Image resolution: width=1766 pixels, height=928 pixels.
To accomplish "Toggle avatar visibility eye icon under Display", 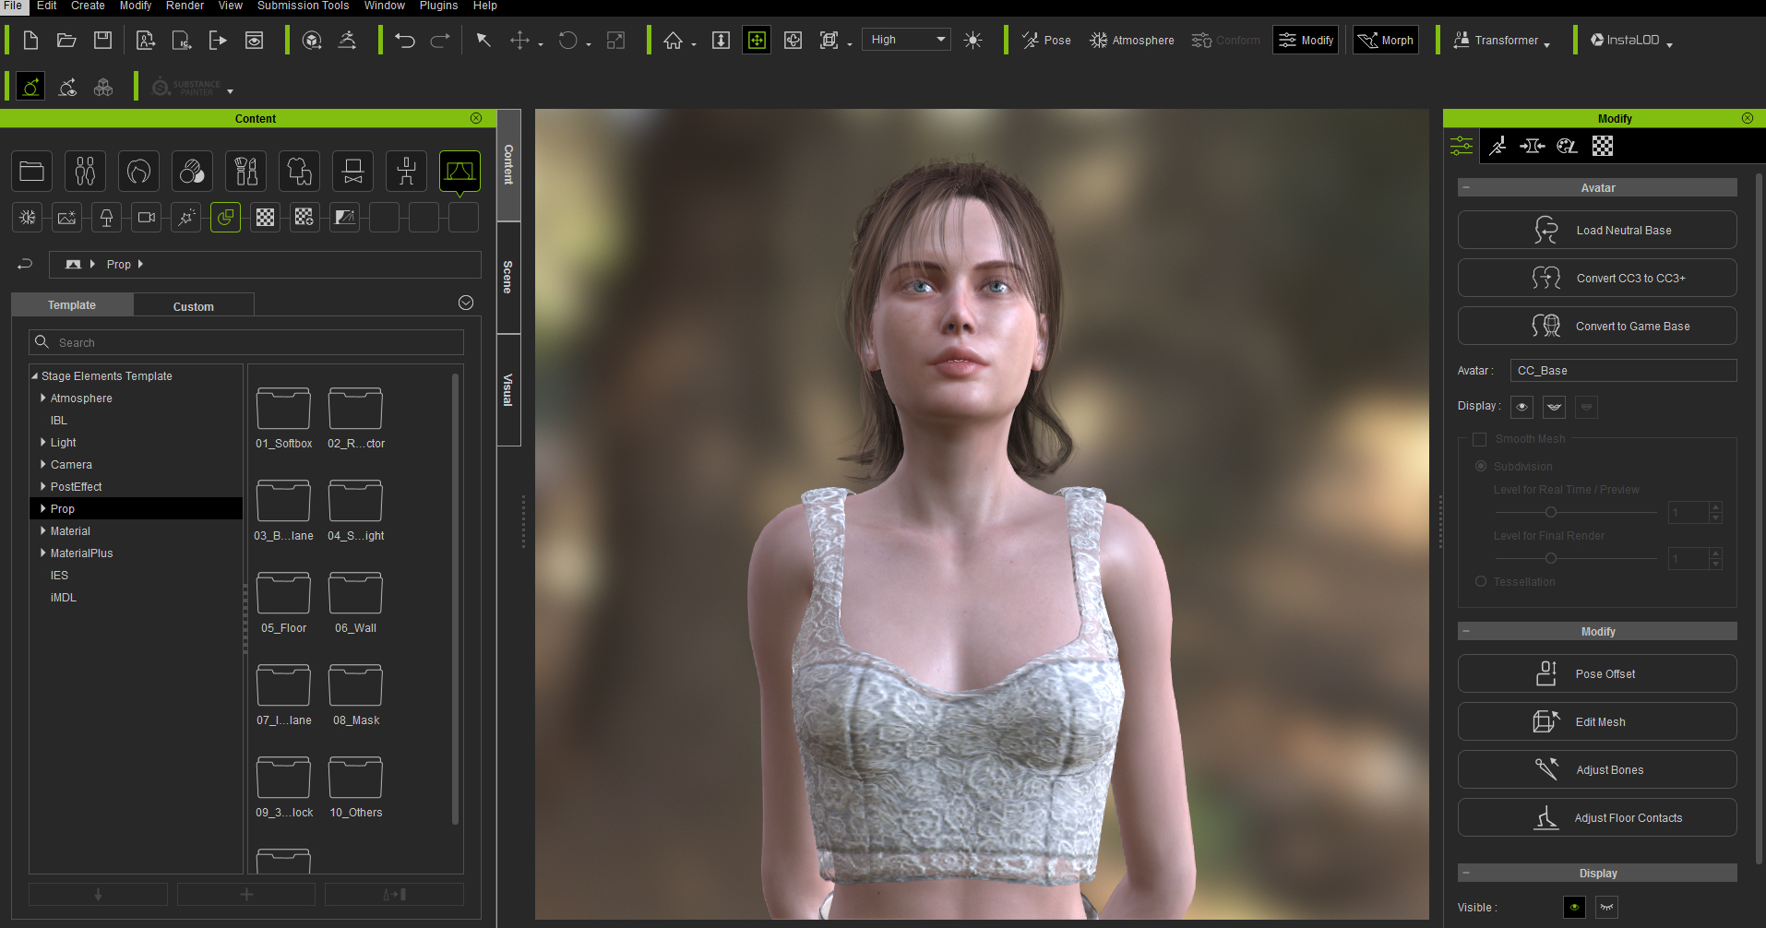I will [1521, 407].
